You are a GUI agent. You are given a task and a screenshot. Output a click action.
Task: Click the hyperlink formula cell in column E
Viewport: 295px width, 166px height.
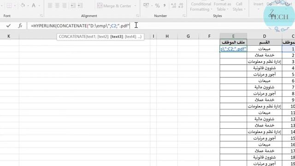point(233,49)
